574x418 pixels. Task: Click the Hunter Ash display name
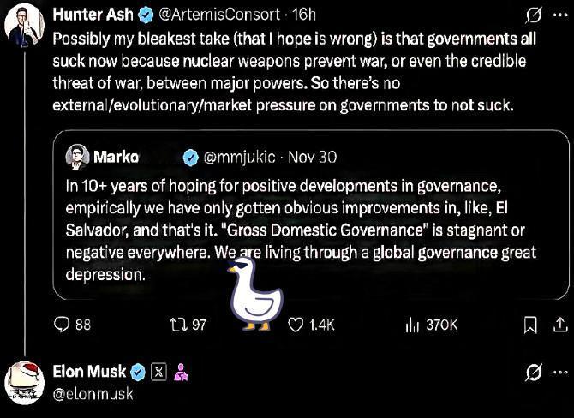[x=93, y=16]
